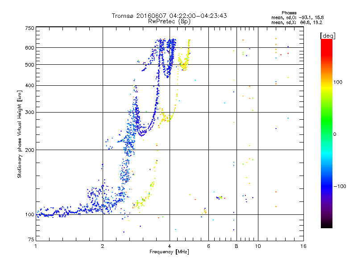Click the colorbar label '0'

335,134
